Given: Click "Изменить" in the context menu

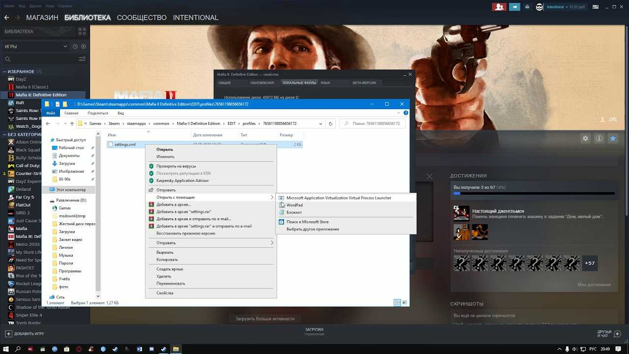Looking at the screenshot, I should (x=211, y=156).
